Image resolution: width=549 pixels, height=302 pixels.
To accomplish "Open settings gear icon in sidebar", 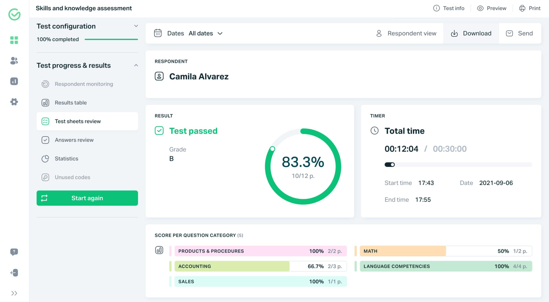I will (x=14, y=102).
